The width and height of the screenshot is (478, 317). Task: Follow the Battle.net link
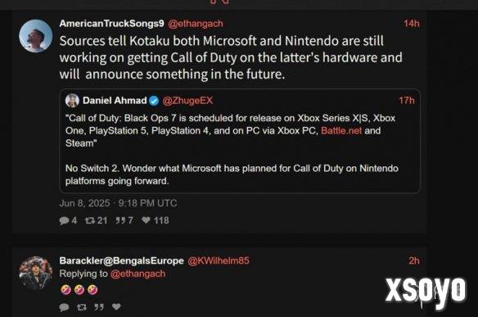341,130
